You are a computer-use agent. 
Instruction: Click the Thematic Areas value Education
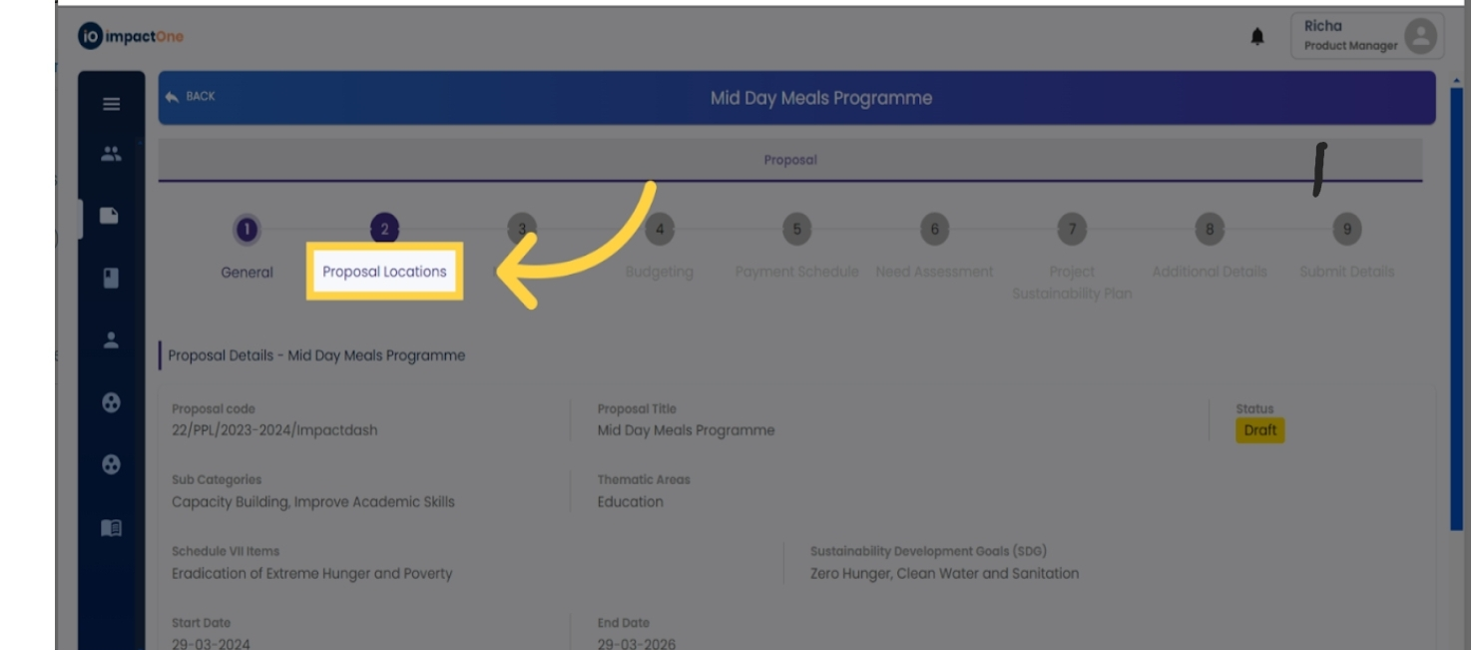pyautogui.click(x=630, y=502)
